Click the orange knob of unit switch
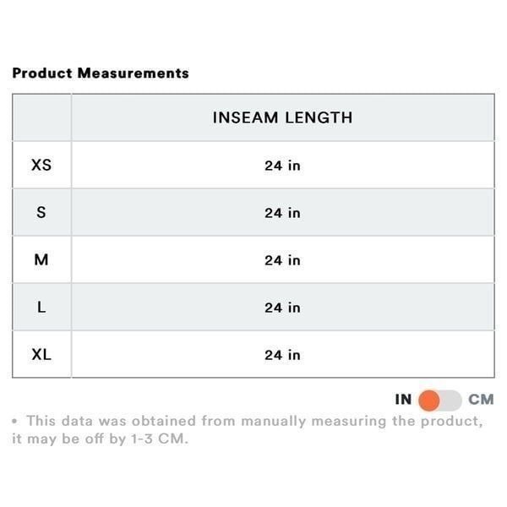Image resolution: width=507 pixels, height=507 pixels. [428, 401]
